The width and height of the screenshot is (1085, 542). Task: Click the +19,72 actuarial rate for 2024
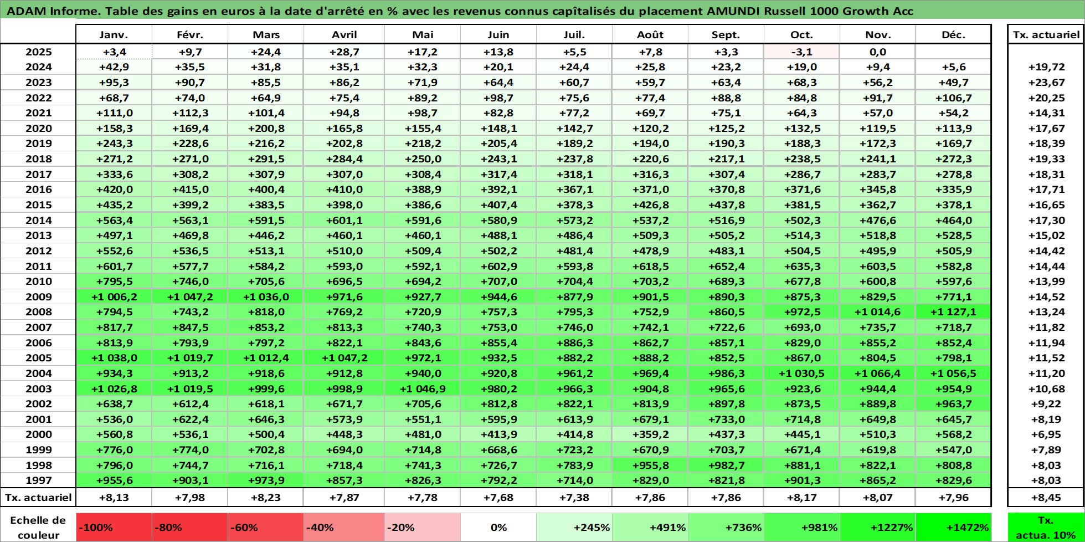(x=1046, y=67)
